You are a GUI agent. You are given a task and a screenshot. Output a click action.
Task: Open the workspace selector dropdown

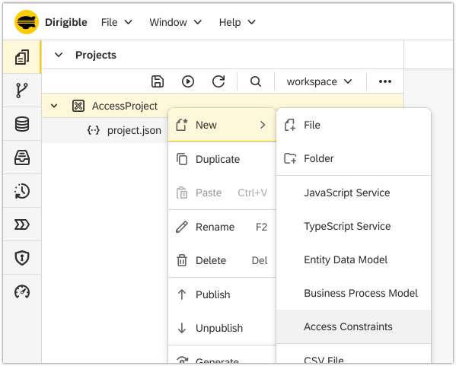[x=319, y=81]
